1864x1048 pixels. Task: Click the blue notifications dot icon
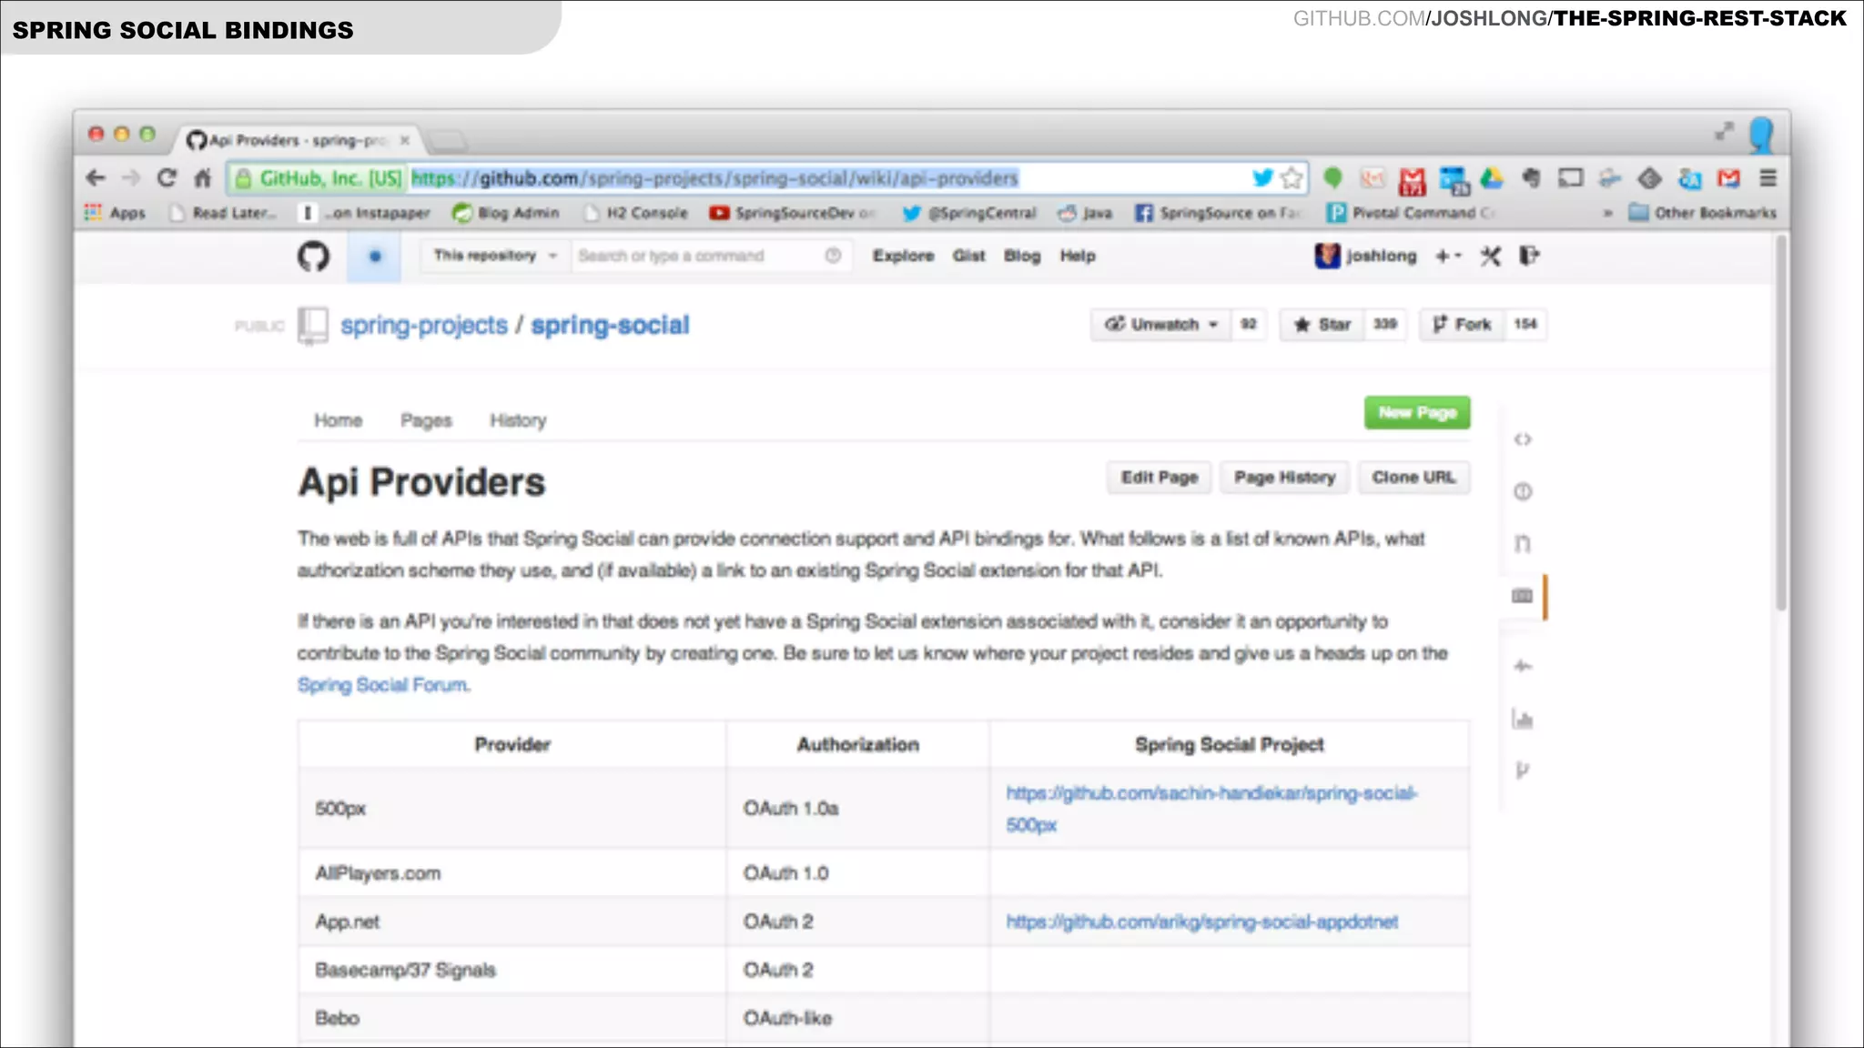[x=374, y=257]
